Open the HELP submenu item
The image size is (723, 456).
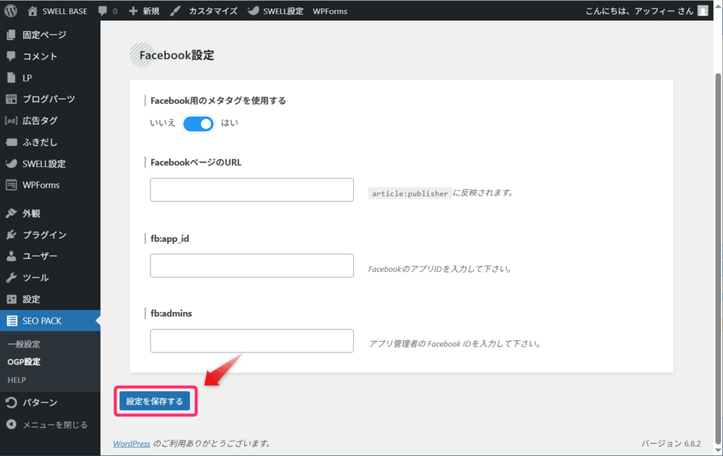click(x=17, y=380)
